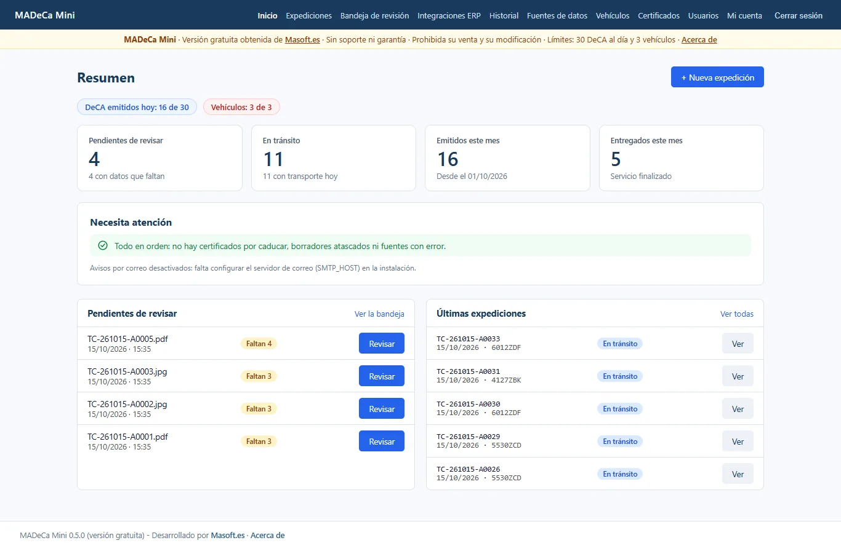This screenshot has height=551, width=841.
Task: Create a new shipment with Nueva expedición
Action: [717, 77]
